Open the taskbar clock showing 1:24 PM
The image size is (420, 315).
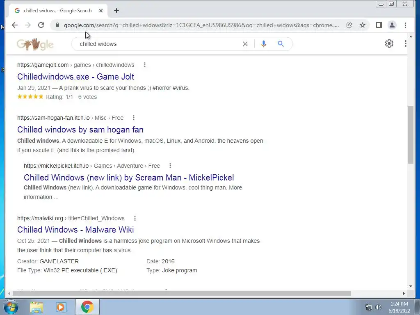(399, 307)
